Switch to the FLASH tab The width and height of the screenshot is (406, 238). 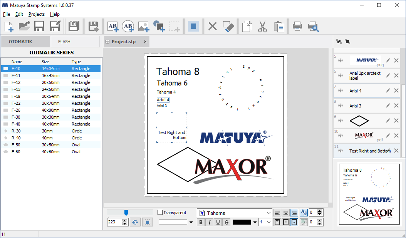(x=75, y=42)
